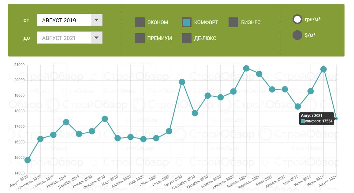Select the $/м² currency radio button
Image resolution: width=354 pixels, height=193 pixels.
(x=297, y=35)
